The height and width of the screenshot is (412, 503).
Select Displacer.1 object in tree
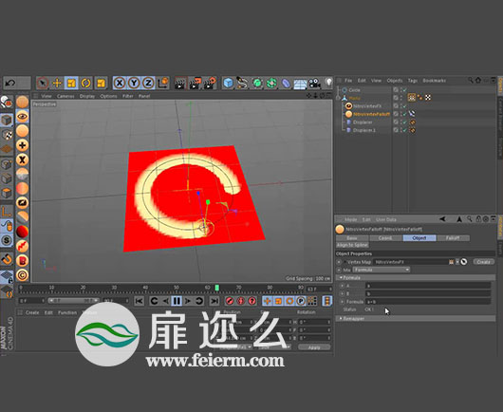[364, 130]
